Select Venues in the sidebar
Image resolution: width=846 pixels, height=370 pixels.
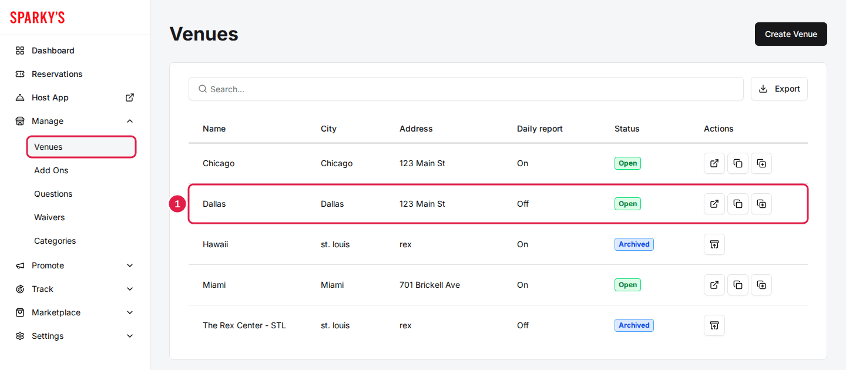pyautogui.click(x=82, y=147)
